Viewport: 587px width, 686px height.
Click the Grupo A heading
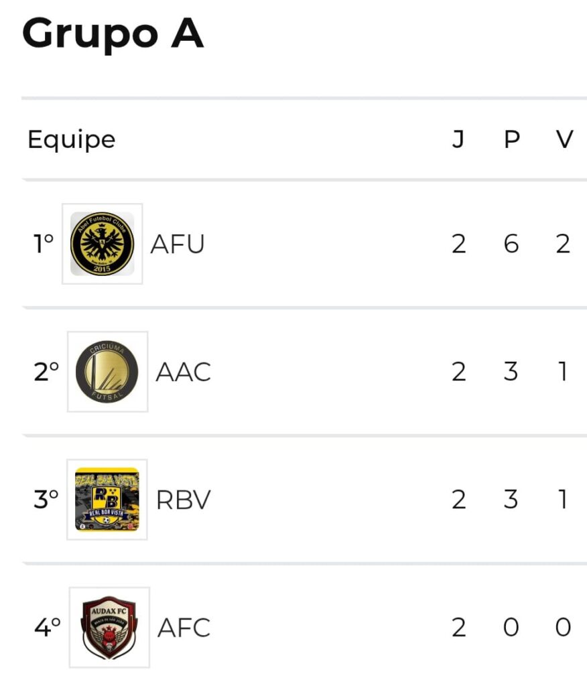coord(113,33)
